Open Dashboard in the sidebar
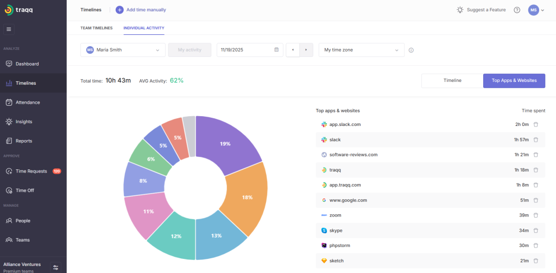The width and height of the screenshot is (556, 273). click(27, 64)
